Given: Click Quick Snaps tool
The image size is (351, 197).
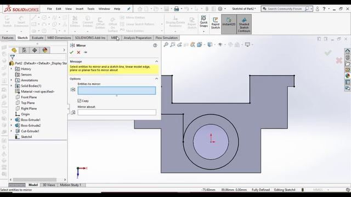Looking at the screenshot, I should 203,22.
